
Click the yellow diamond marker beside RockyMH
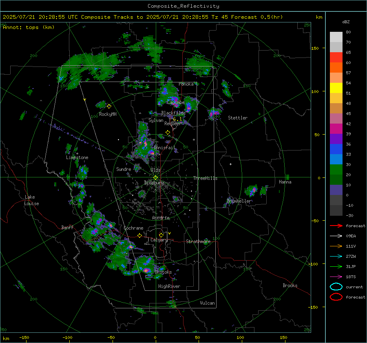(109, 106)
